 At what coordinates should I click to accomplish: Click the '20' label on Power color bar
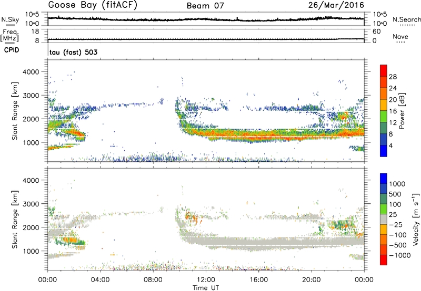(393, 100)
